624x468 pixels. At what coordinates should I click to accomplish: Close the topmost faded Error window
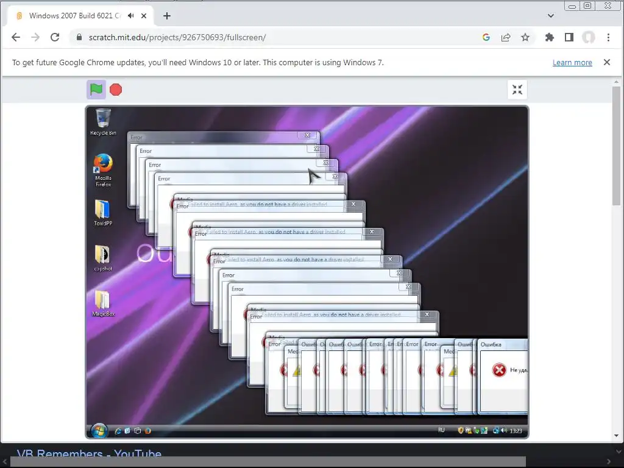pyautogui.click(x=308, y=135)
